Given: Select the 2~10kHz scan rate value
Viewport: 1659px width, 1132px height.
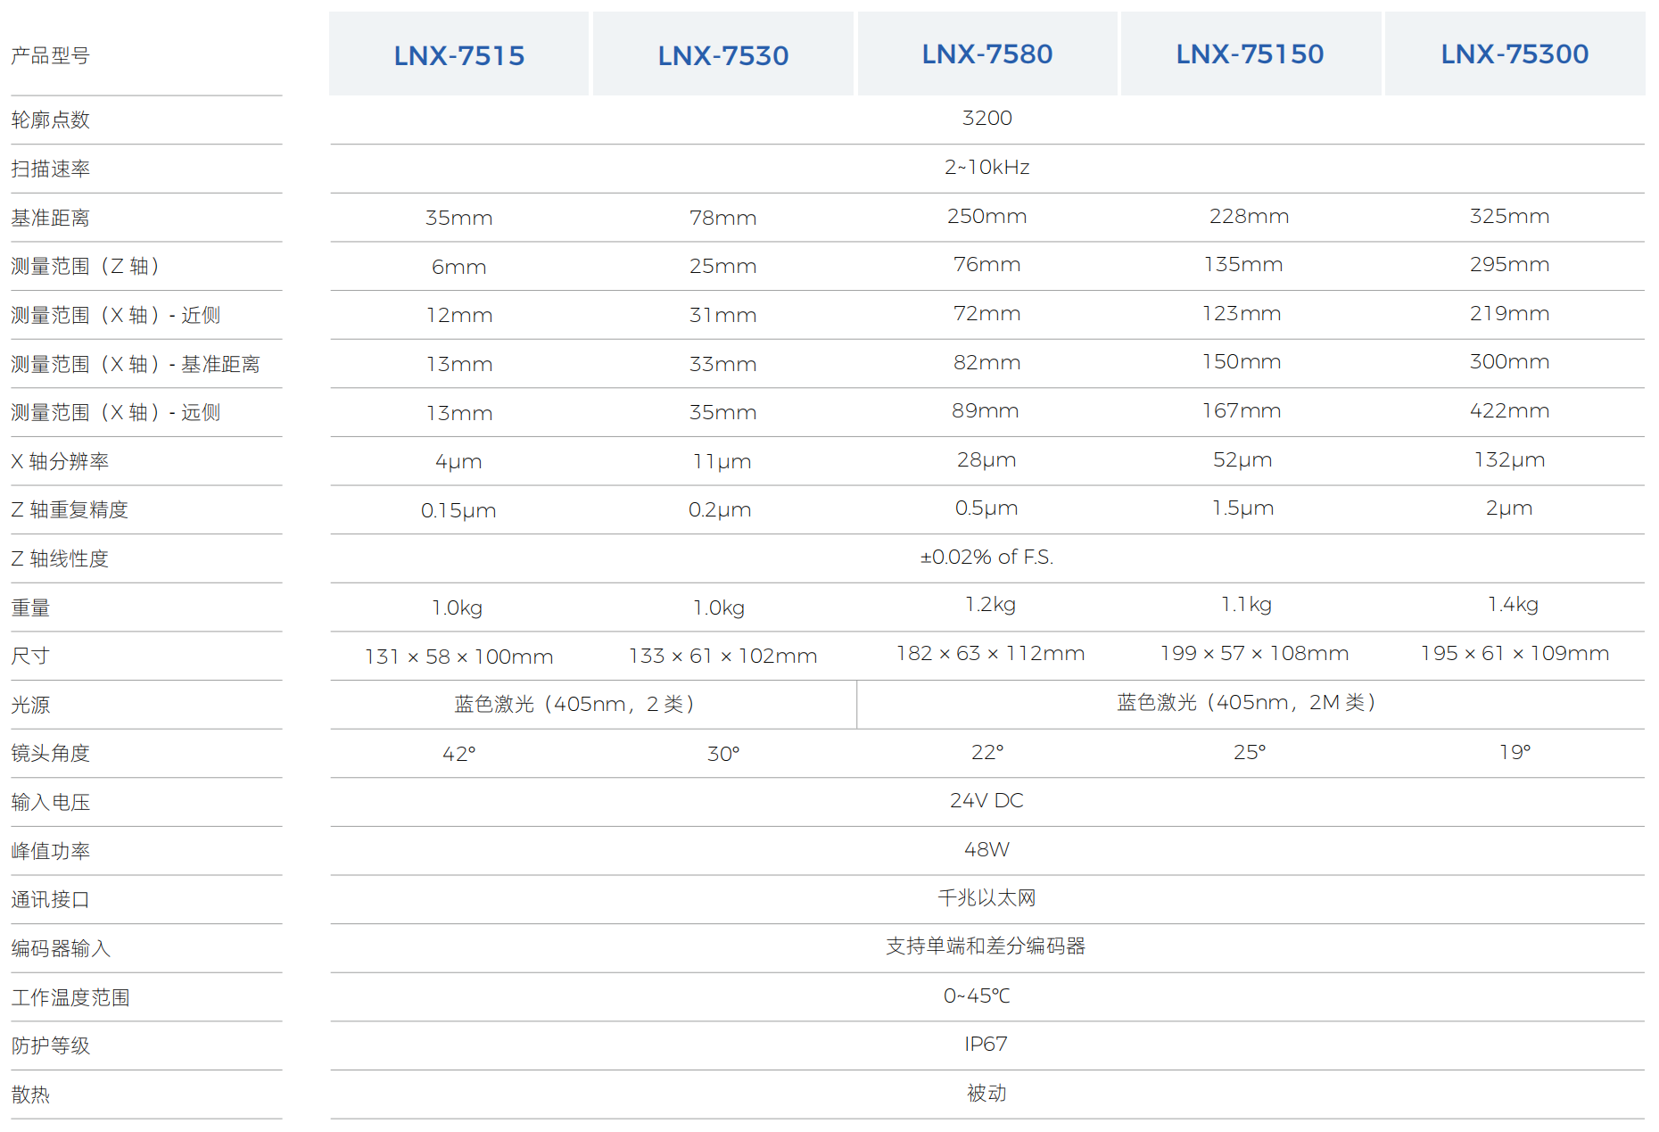Looking at the screenshot, I should point(986,168).
